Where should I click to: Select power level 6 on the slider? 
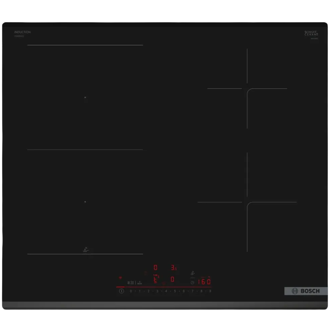[x=184, y=291]
